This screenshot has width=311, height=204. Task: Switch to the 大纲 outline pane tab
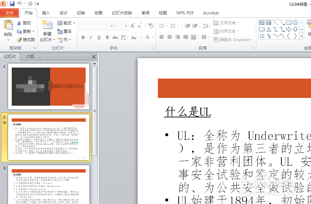[x=30, y=57]
